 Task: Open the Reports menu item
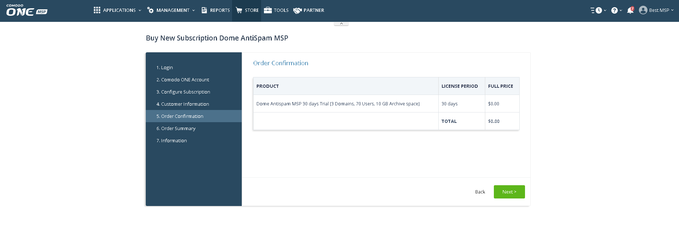pos(216,10)
